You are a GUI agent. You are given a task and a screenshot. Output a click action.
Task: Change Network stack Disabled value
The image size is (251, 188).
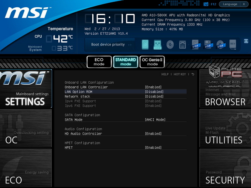[154, 96]
